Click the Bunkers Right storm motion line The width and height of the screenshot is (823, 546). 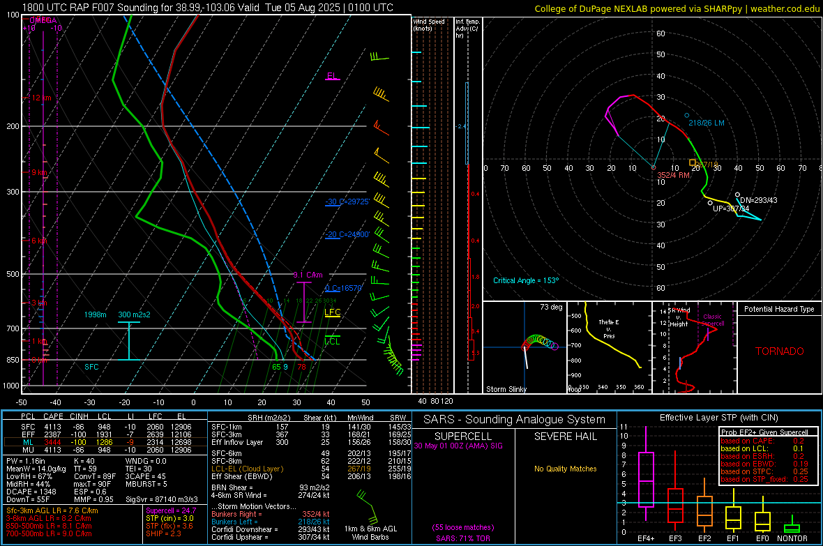(x=271, y=514)
